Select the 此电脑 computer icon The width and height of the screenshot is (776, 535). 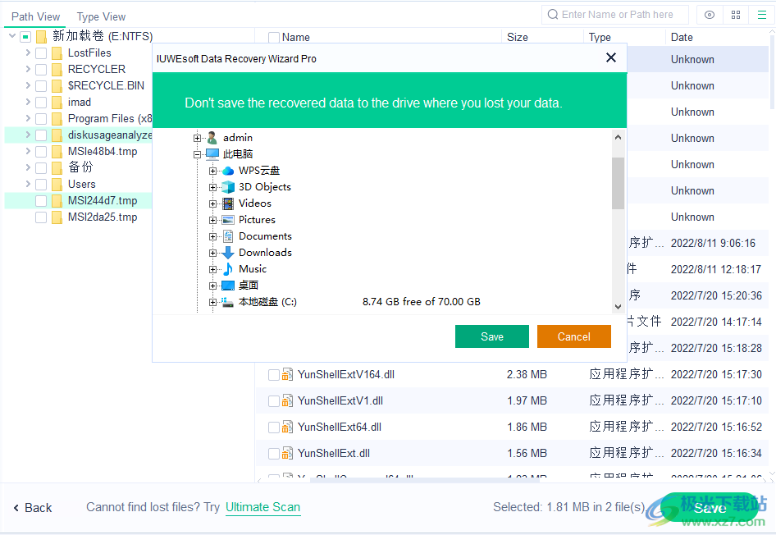tap(212, 154)
